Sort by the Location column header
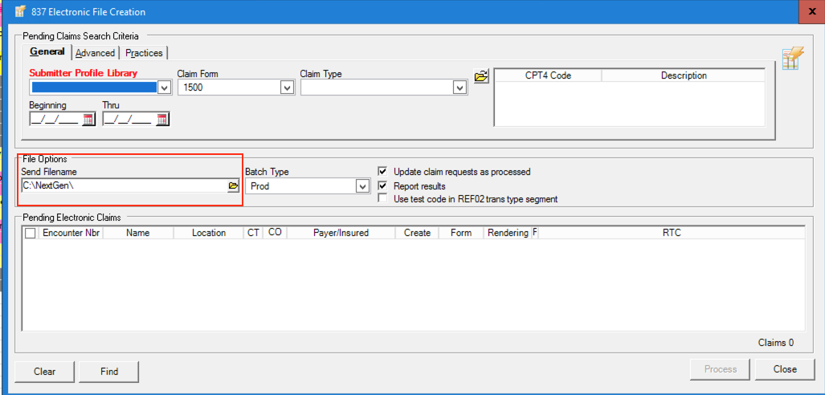The image size is (825, 395). click(209, 233)
